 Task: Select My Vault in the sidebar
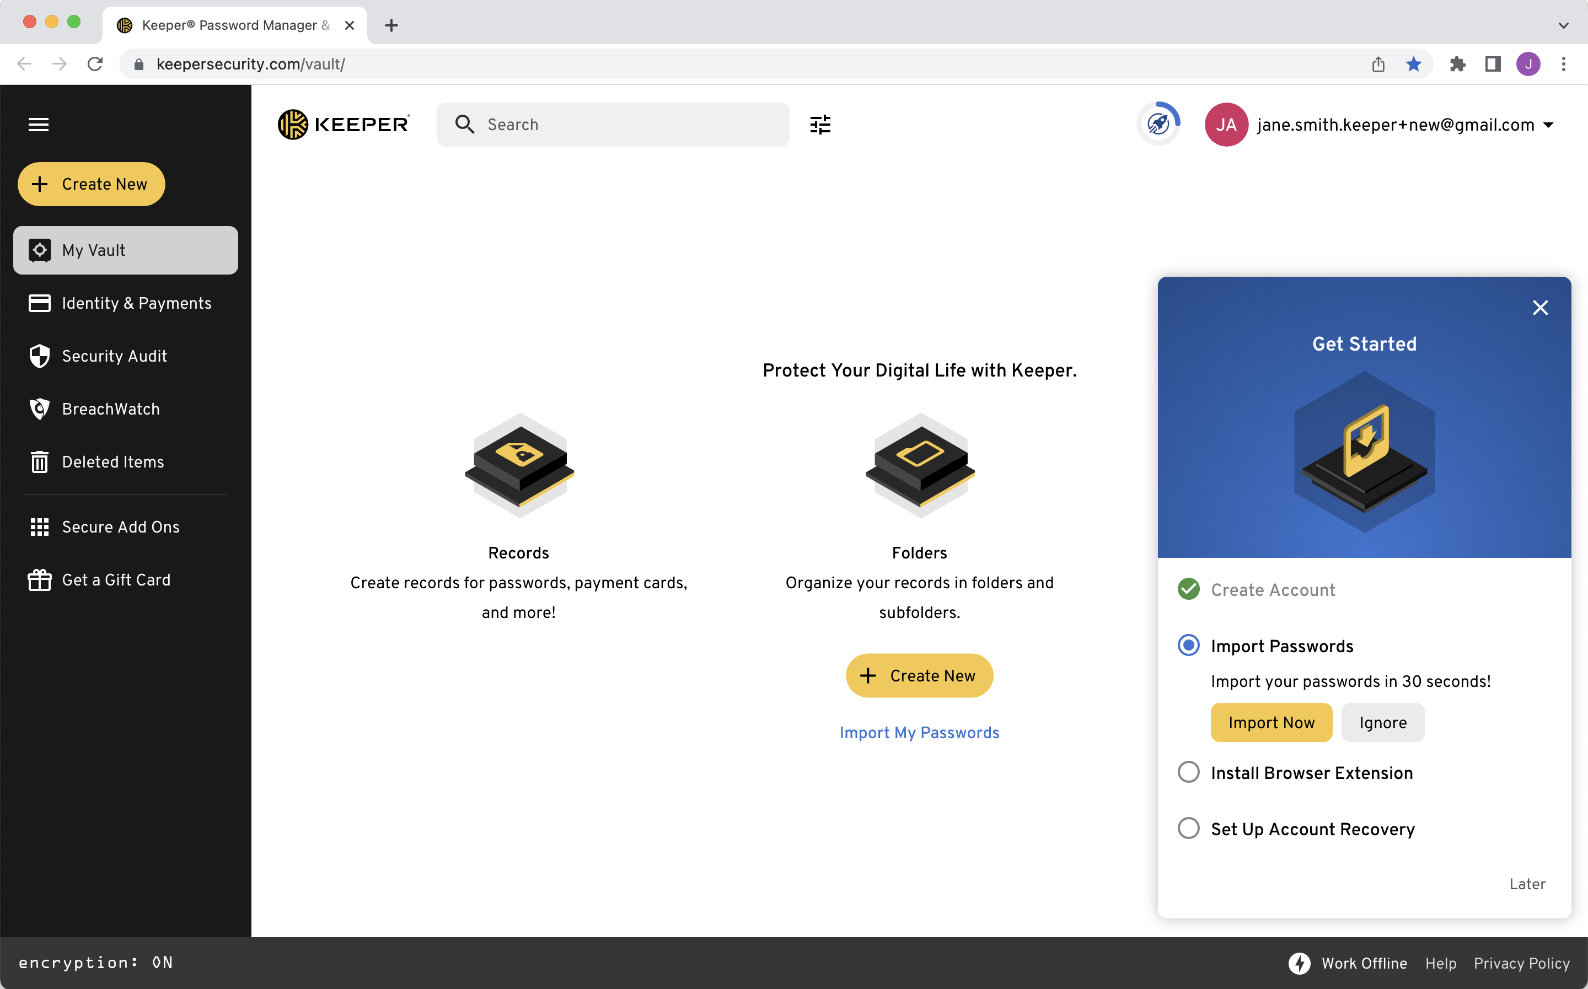126,250
